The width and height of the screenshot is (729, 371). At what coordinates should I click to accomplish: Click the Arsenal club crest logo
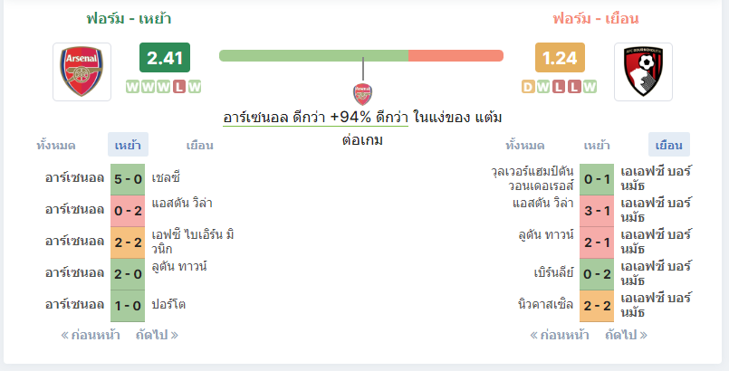82,71
